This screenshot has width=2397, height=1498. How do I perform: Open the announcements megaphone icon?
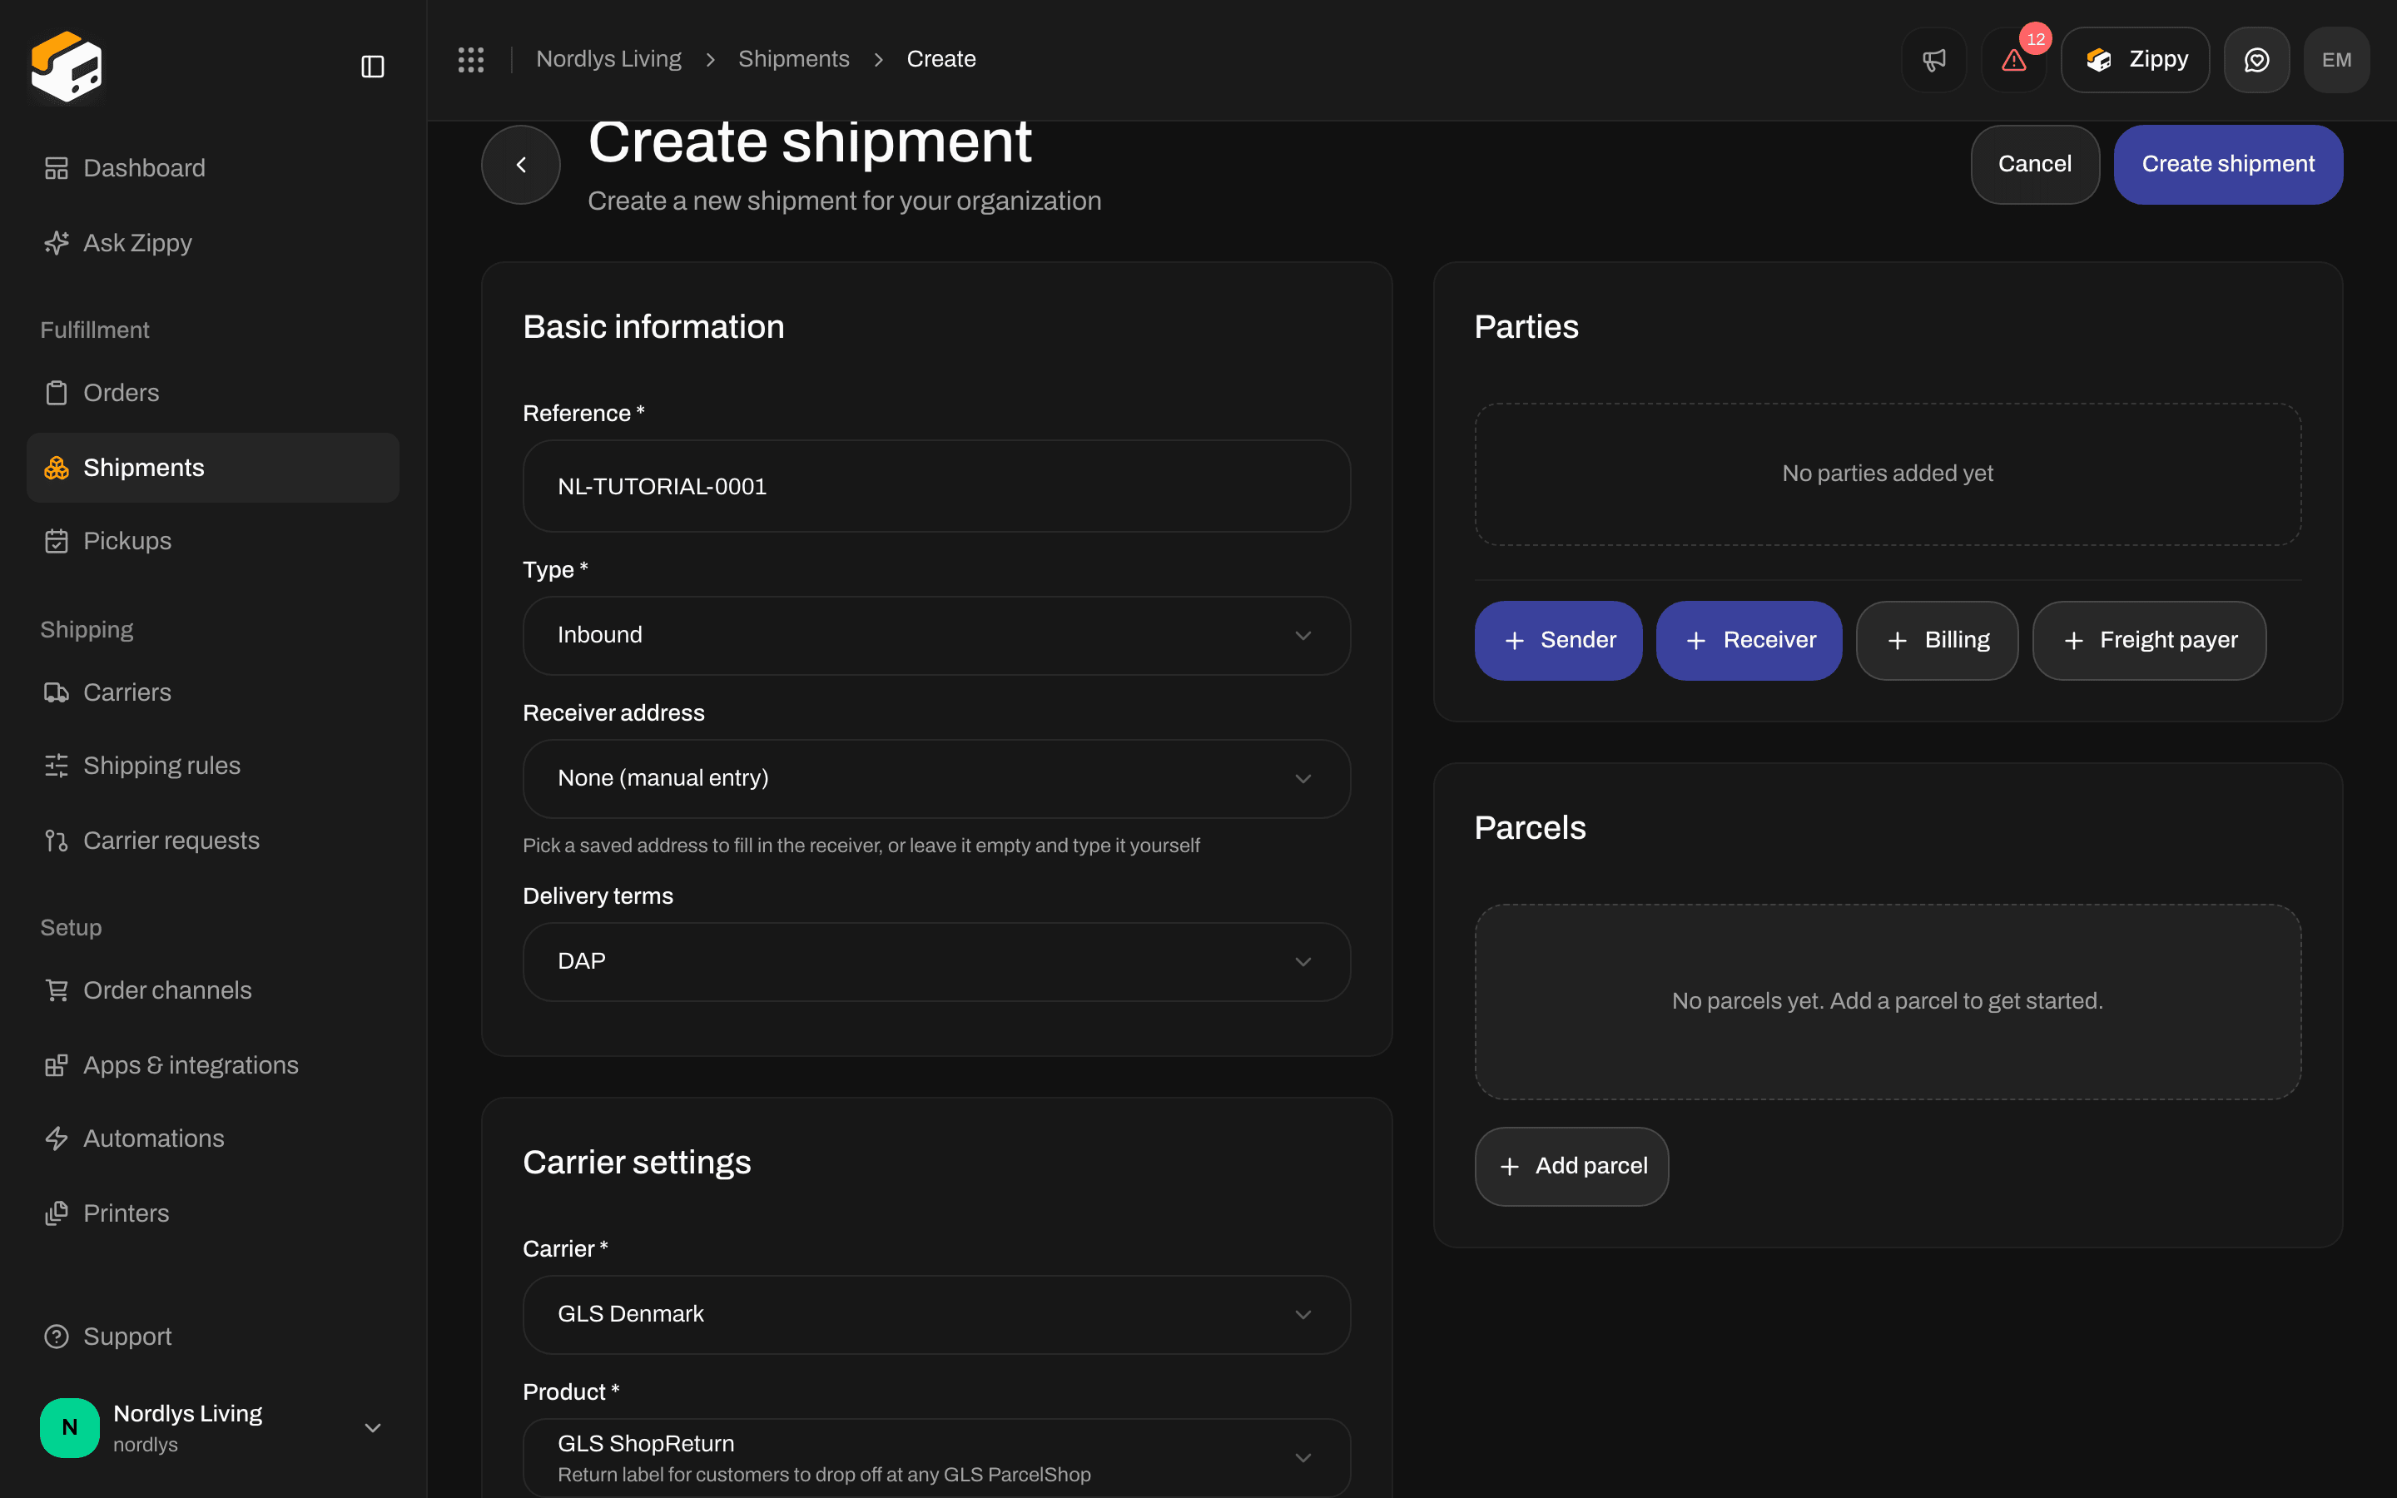pyautogui.click(x=1933, y=59)
